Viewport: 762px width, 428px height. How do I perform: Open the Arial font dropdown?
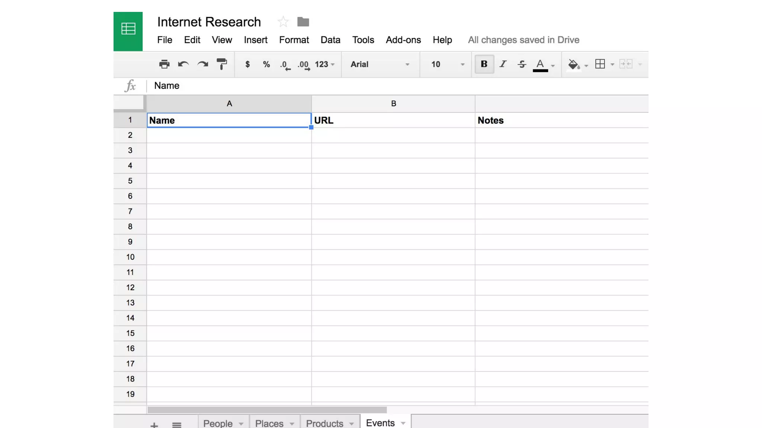coord(380,64)
